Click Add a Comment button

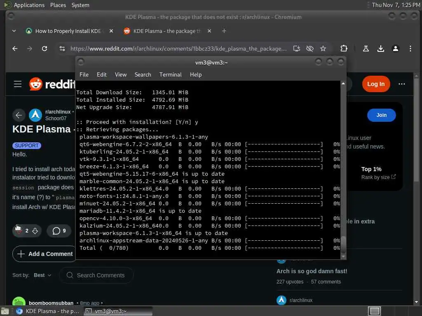45,254
